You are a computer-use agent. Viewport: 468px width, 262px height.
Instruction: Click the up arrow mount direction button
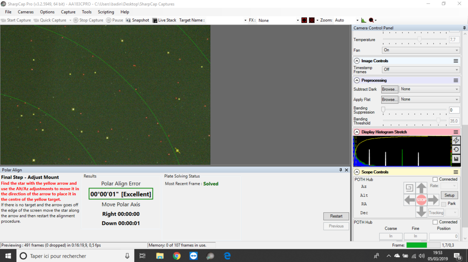click(421, 188)
